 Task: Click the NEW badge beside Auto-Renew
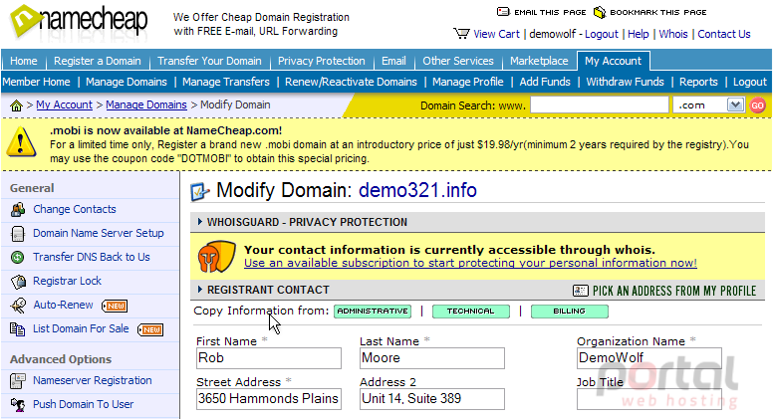pyautogui.click(x=115, y=306)
